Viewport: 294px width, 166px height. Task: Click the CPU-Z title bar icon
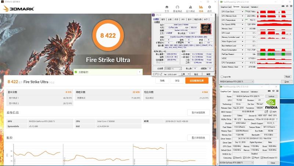tap(153, 15)
